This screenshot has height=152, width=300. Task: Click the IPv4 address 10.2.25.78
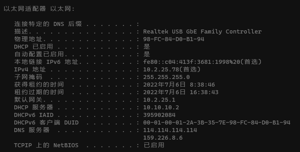coord(161,69)
